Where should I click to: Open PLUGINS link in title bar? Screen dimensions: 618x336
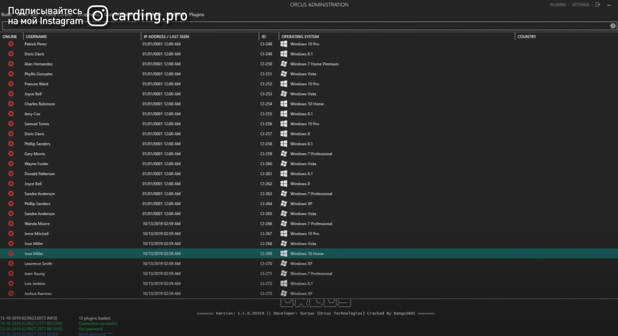[557, 5]
